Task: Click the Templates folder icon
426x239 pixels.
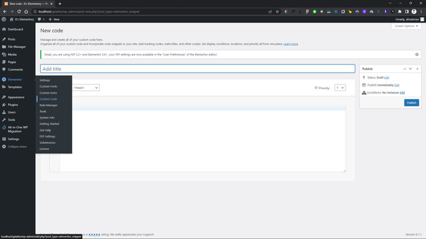Action: pos(4,87)
